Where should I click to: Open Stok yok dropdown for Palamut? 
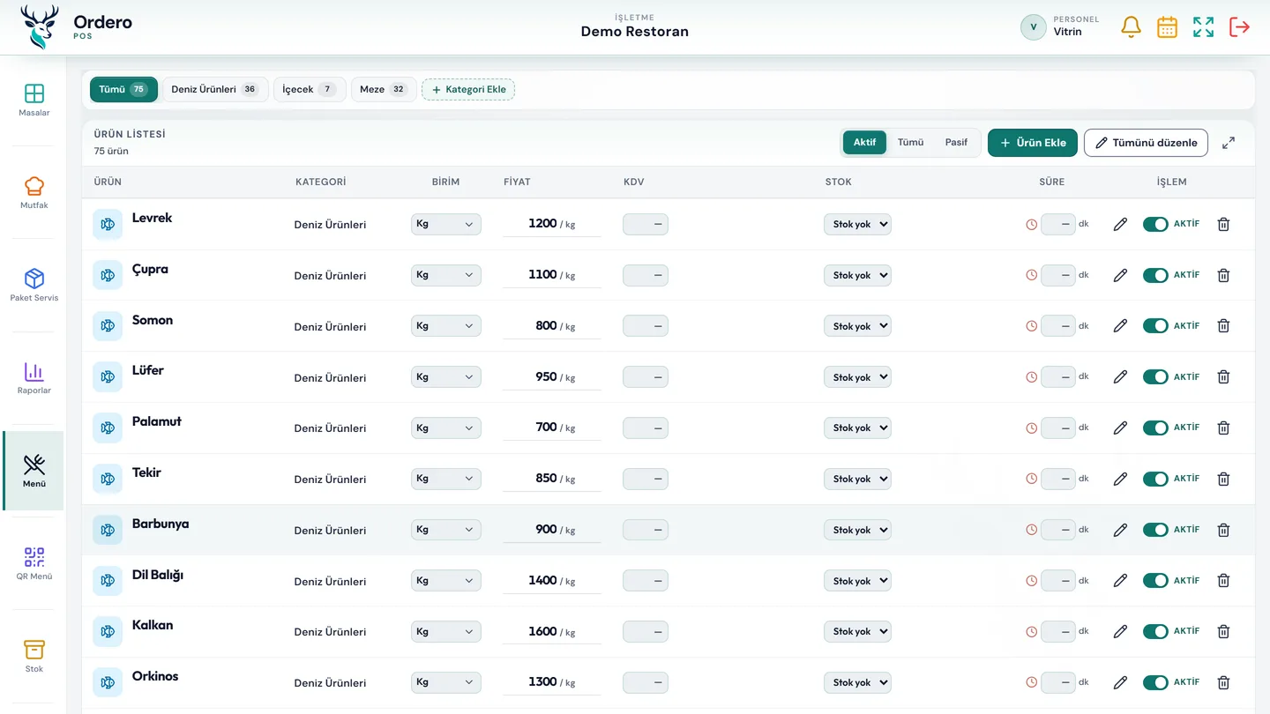click(x=857, y=428)
